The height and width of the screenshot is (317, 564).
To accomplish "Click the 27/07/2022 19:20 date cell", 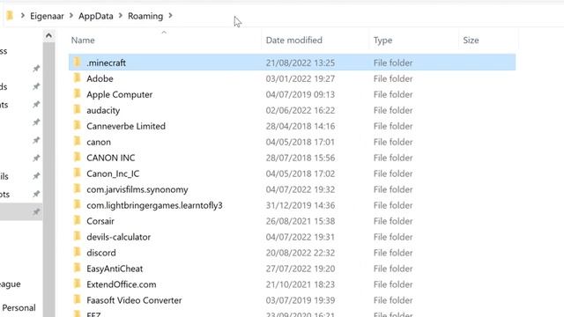I will tap(301, 269).
